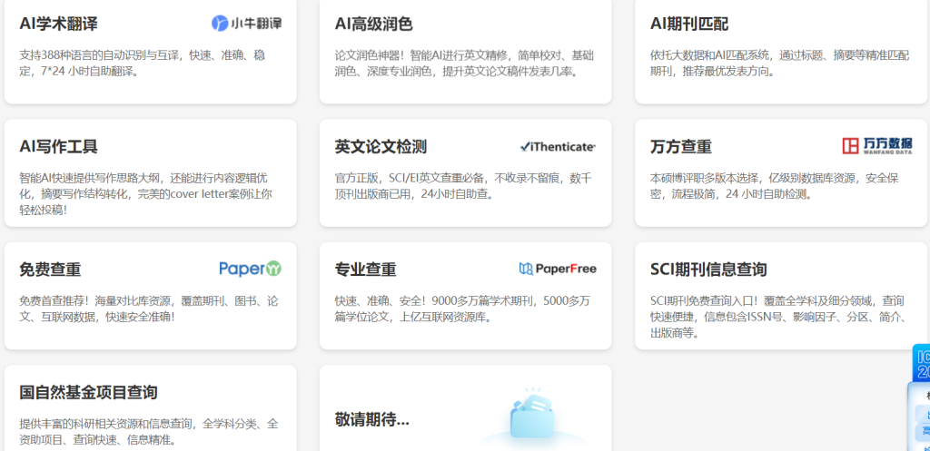Screen dimensions: 930x451
Task: Click the PaperYY logo
Action: tap(250, 269)
